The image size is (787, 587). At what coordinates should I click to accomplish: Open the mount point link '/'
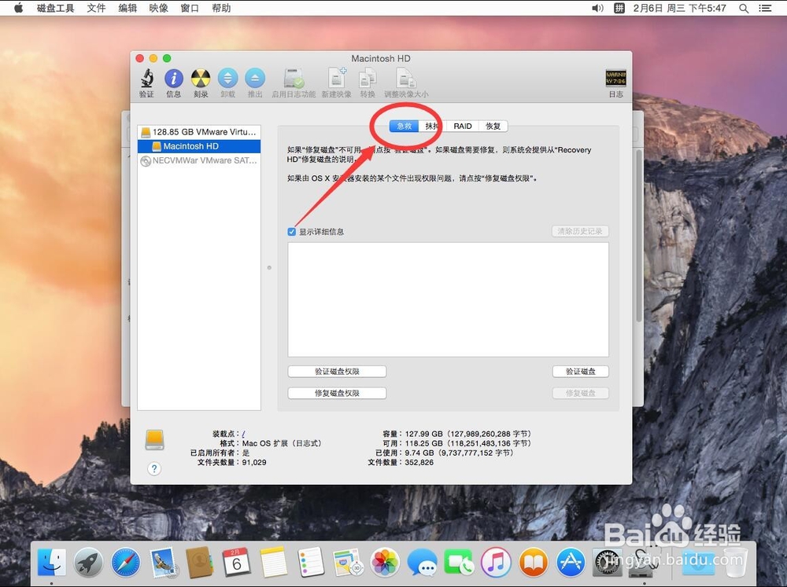243,434
